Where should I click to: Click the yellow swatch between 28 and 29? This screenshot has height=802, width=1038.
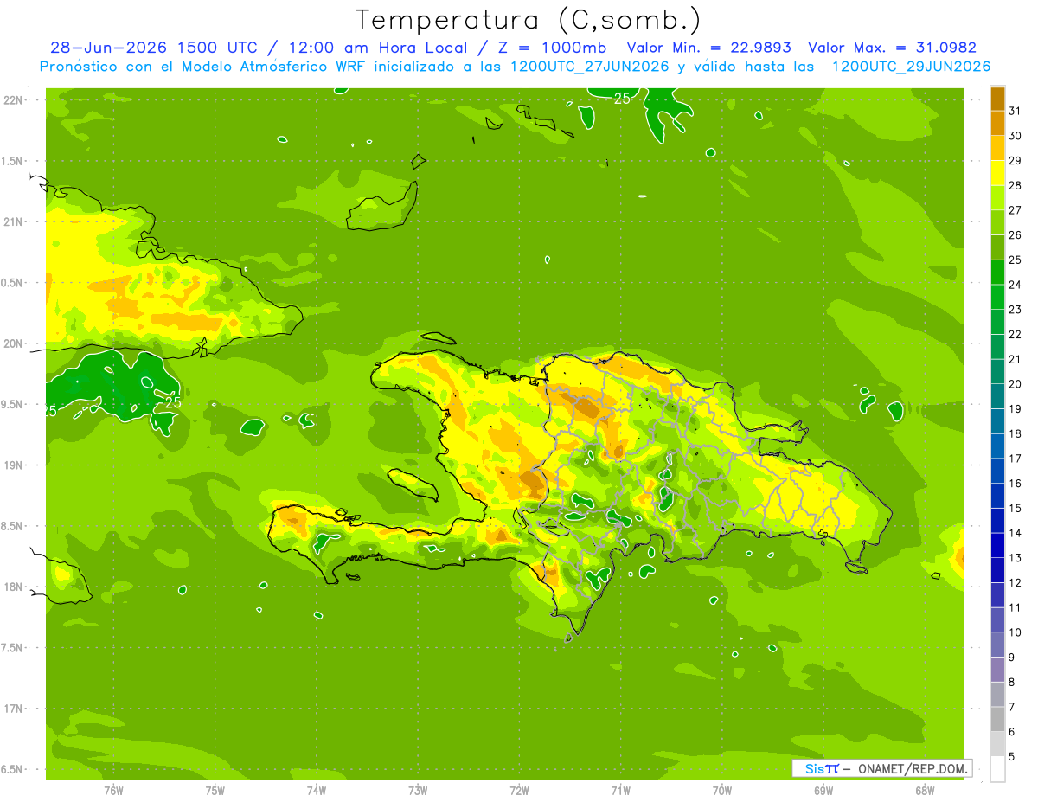(997, 173)
